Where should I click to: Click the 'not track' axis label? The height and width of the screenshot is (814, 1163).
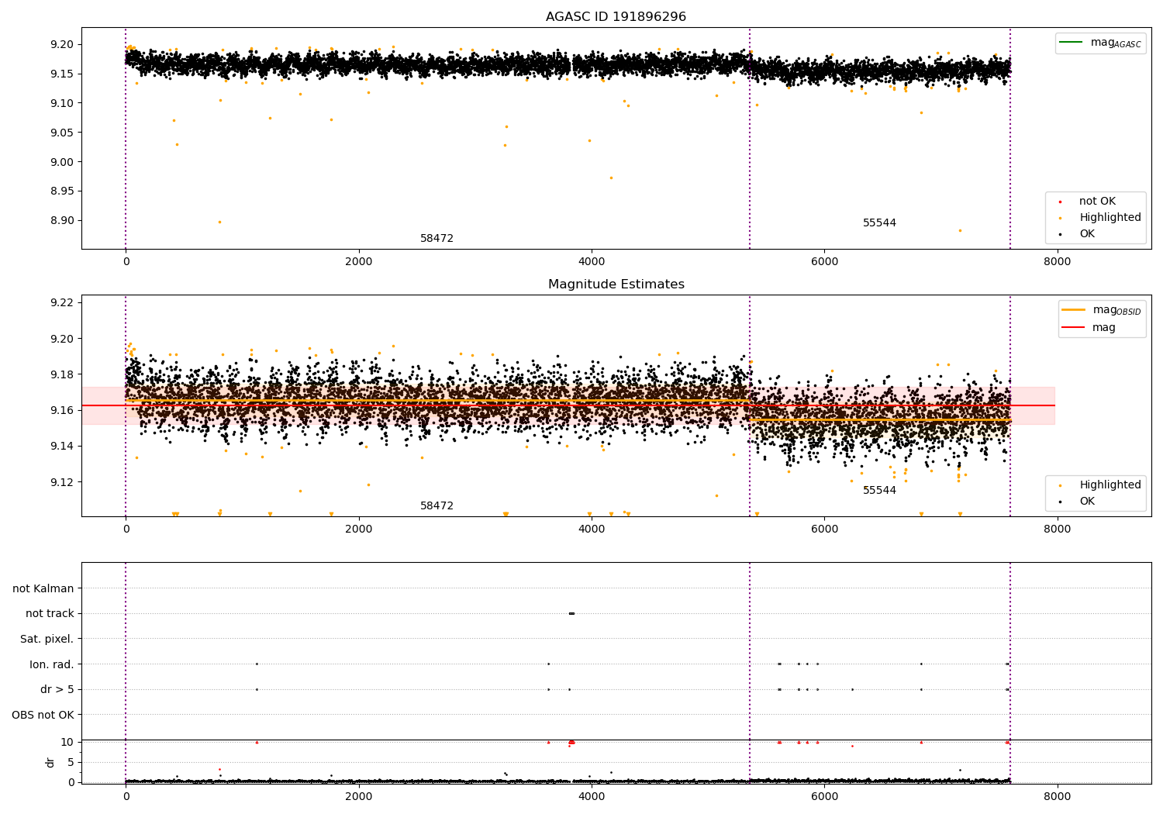point(50,614)
